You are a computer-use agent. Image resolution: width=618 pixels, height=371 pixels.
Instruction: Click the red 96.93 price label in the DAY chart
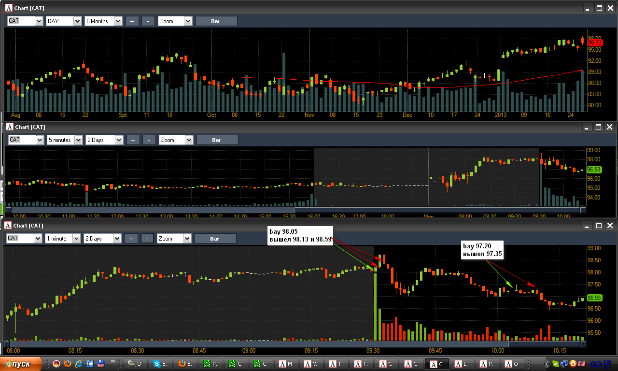[595, 43]
